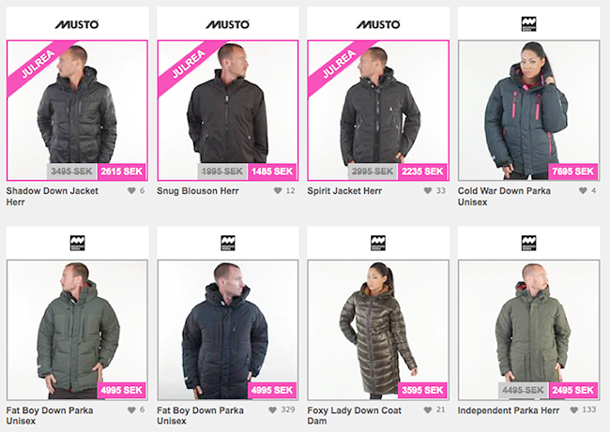Click brand logo above Foxy Lady Down Coat
610x432 pixels.
378,243
